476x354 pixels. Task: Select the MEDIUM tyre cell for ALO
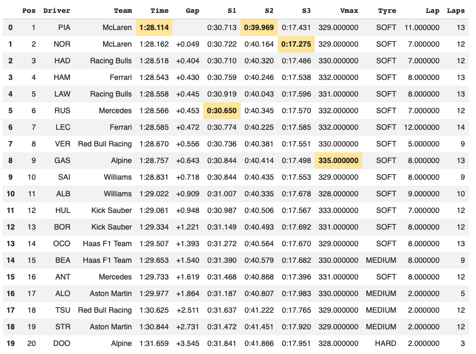point(383,293)
